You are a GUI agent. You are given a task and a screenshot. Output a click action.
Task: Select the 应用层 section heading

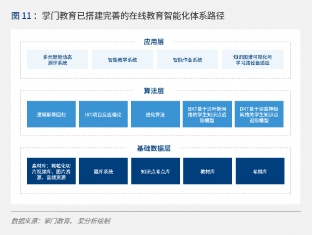pos(154,42)
